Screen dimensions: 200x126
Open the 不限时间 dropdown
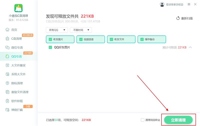point(81,30)
